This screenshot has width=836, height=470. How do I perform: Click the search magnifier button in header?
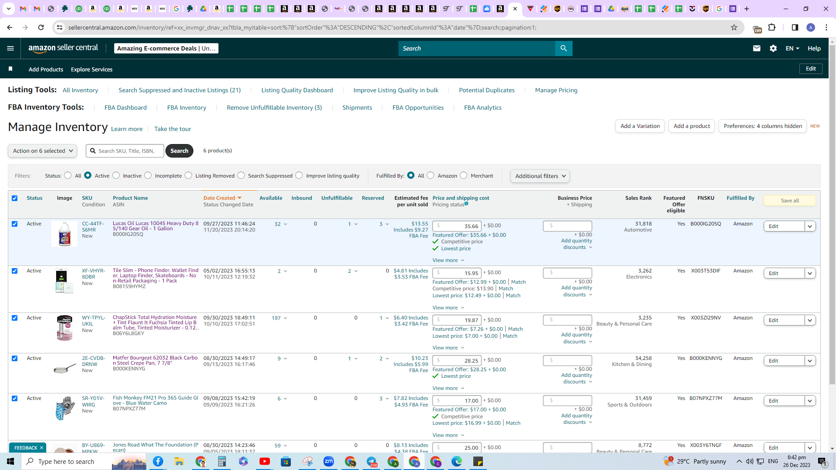563,48
